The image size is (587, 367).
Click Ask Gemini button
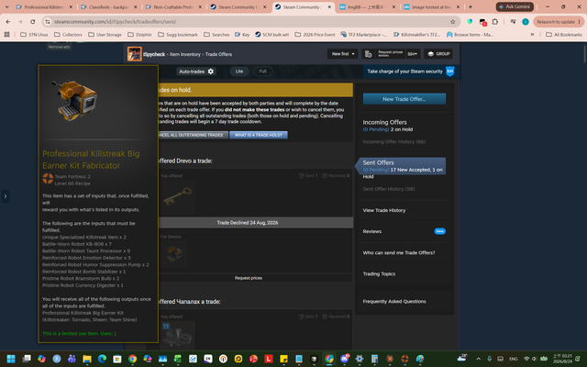[515, 6]
